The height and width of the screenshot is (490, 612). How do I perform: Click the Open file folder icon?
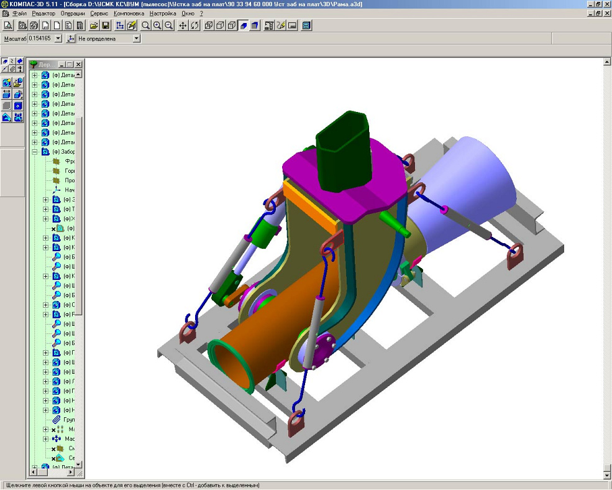(x=94, y=25)
